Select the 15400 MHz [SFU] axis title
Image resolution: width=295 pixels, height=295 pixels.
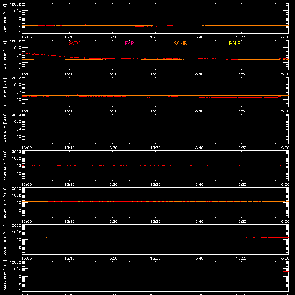(x=5, y=276)
